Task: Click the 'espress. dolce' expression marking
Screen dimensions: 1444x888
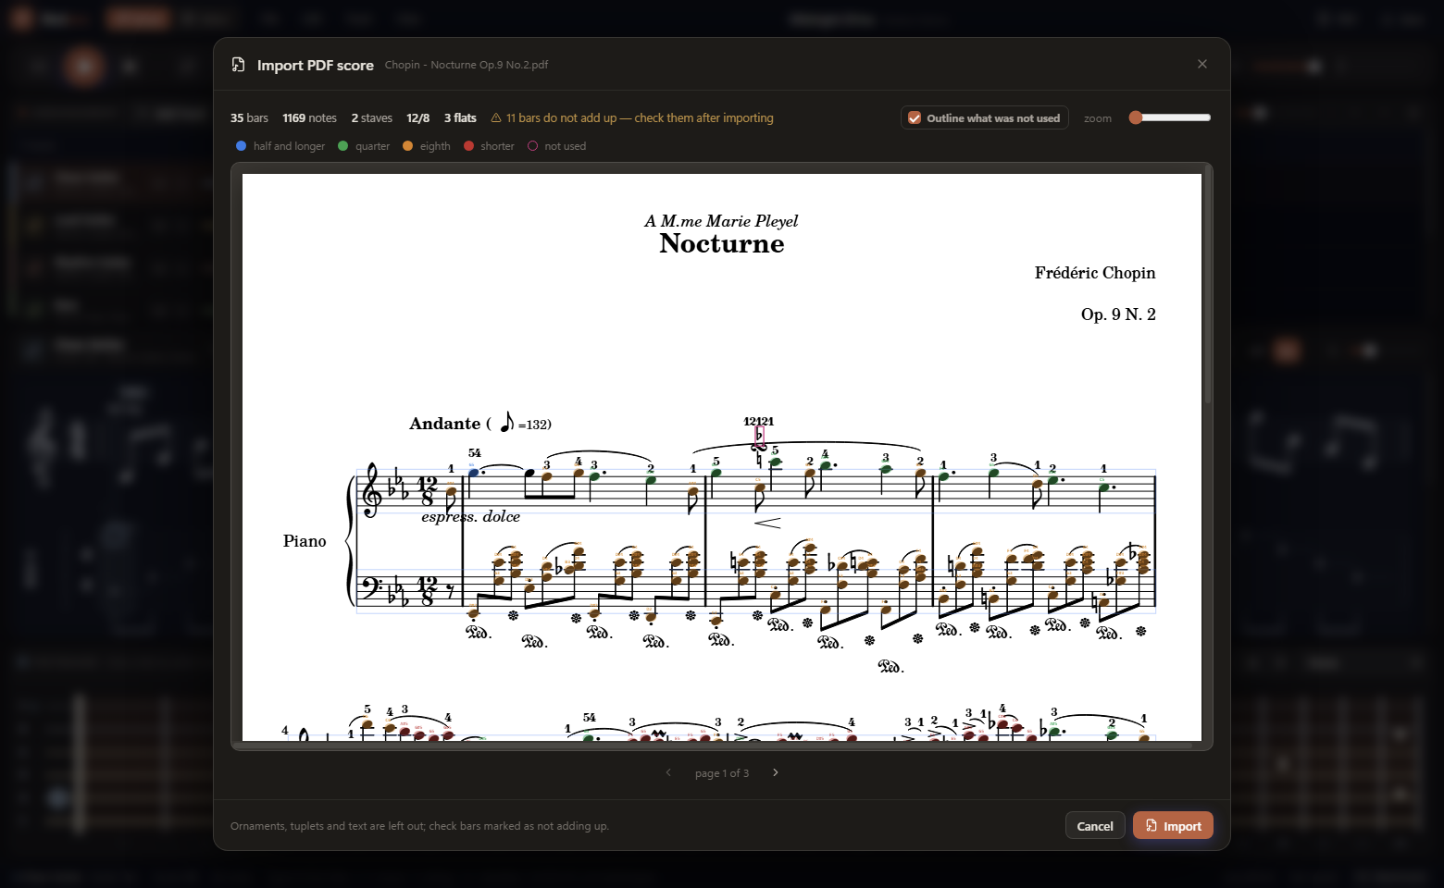Action: 470,517
